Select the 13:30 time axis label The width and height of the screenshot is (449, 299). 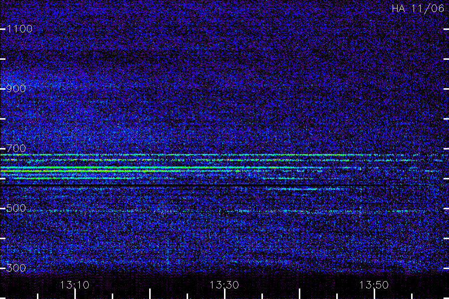click(224, 285)
